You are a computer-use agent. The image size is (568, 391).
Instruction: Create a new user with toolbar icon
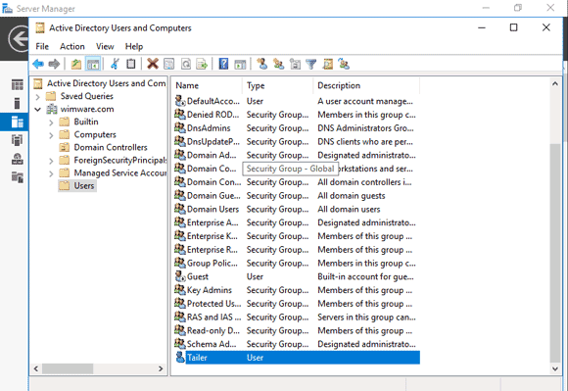(x=261, y=64)
